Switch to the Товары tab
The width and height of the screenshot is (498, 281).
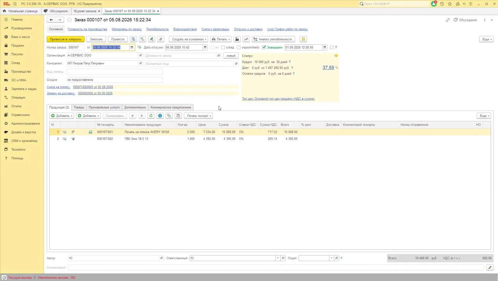pyautogui.click(x=79, y=107)
